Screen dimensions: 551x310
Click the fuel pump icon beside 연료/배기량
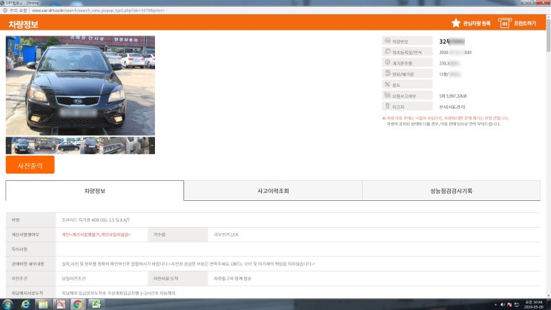click(x=387, y=73)
